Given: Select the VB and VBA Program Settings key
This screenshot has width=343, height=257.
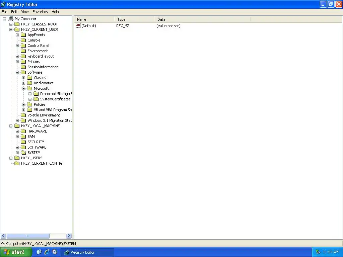Looking at the screenshot, I should point(53,110).
